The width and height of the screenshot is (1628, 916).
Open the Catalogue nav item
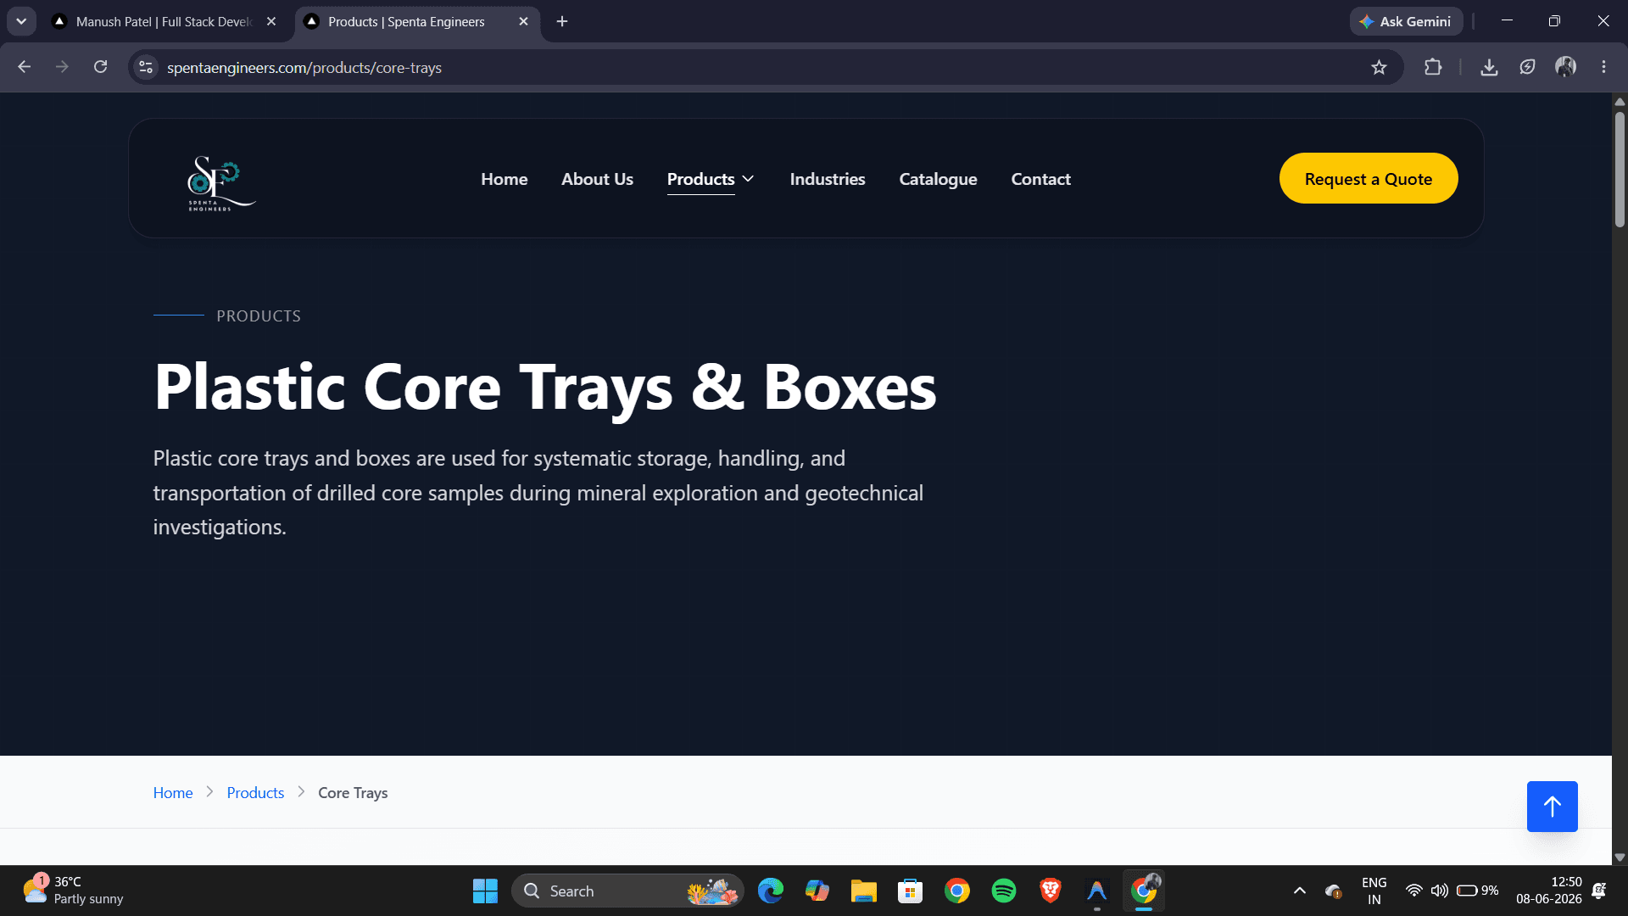tap(938, 179)
